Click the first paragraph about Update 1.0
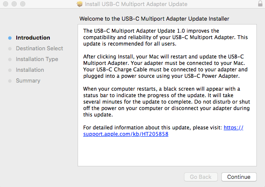This screenshot has height=187, width=265. pos(166,37)
